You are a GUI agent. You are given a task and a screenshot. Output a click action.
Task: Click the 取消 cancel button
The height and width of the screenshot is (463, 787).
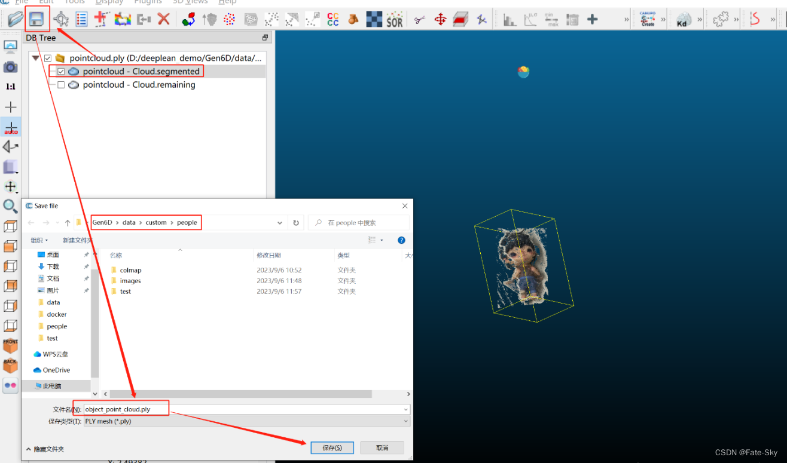[x=382, y=447]
